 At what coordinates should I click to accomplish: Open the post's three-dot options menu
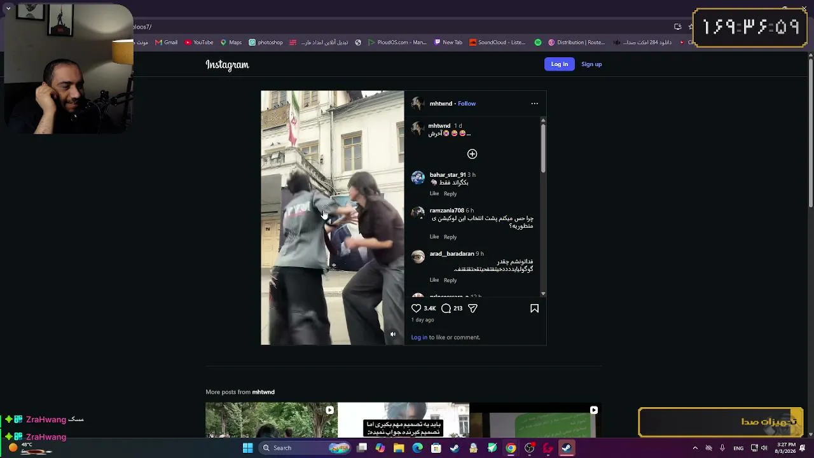tap(534, 104)
